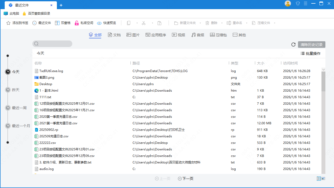
Task: Click the 重命名 rename icon
Action: point(229,23)
